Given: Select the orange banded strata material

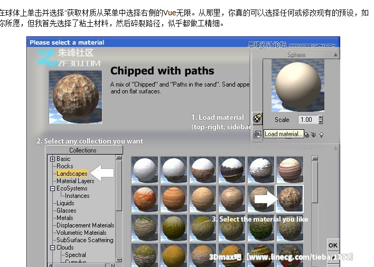Looking at the screenshot, I should (x=174, y=199).
